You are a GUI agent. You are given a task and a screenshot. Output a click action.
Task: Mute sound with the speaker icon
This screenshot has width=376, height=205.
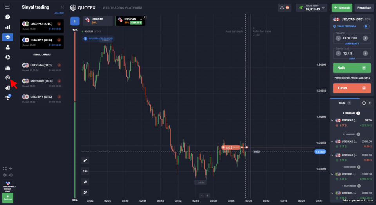click(11, 175)
